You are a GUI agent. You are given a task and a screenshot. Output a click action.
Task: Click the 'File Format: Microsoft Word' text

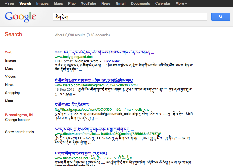click(77, 61)
